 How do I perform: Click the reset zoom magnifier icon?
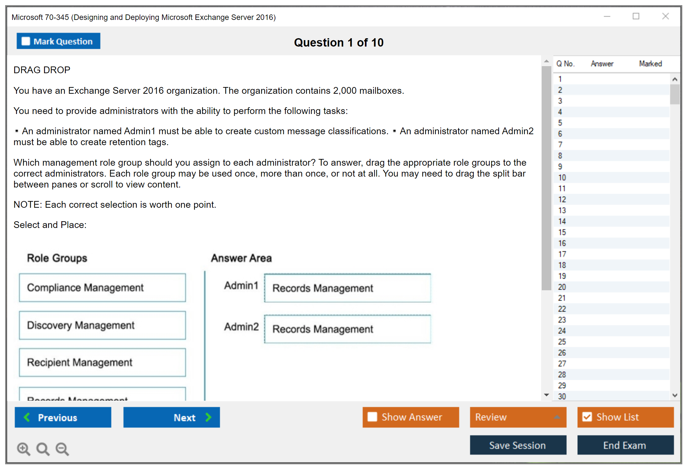tap(43, 449)
